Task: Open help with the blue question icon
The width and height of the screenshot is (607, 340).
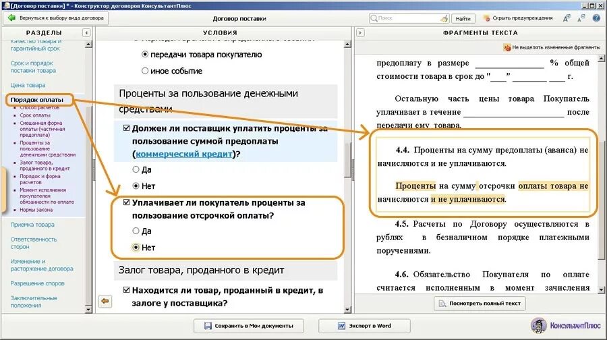Action: (x=597, y=18)
